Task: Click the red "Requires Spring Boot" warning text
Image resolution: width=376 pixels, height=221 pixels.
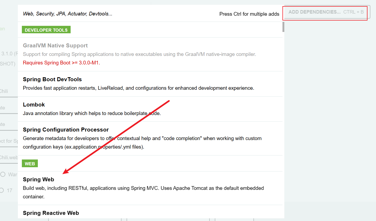Action: tap(61, 63)
